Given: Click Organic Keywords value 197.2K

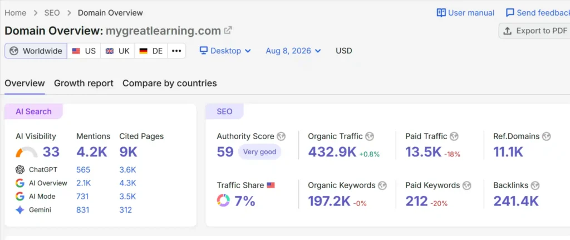Looking at the screenshot, I should point(330,200).
